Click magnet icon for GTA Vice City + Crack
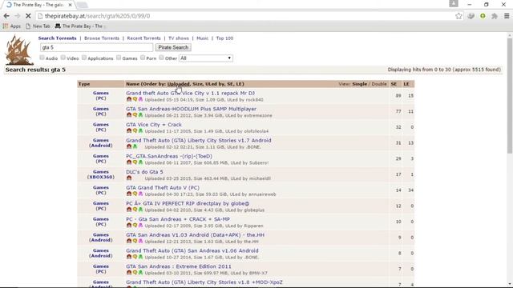This screenshot has height=288, width=513. coord(129,130)
